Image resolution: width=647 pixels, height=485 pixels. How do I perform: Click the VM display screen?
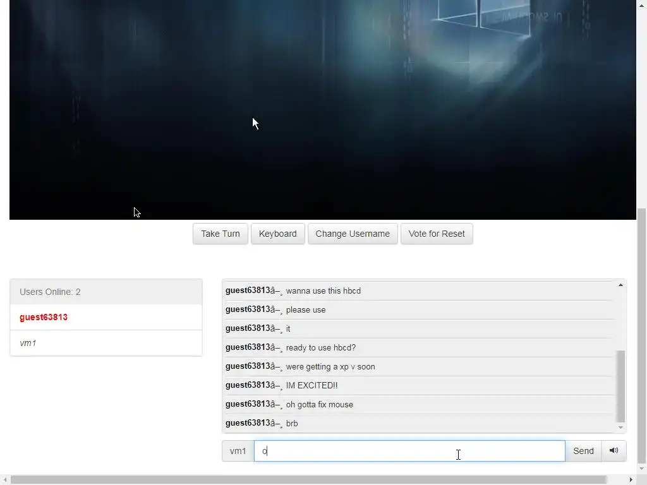pyautogui.click(x=323, y=110)
